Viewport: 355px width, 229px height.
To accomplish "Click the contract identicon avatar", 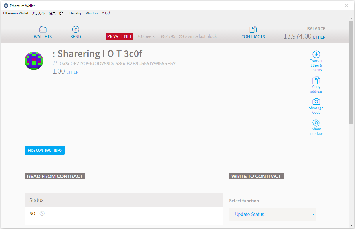I will [x=34, y=61].
